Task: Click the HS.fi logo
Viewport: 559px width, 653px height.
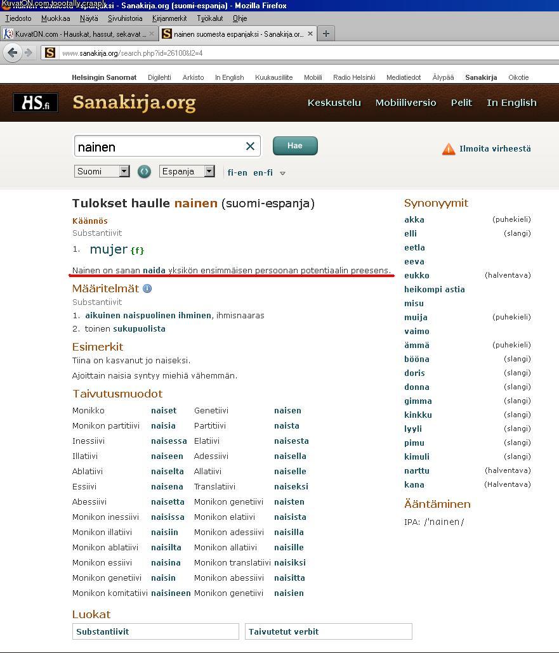Action: pyautogui.click(x=36, y=103)
